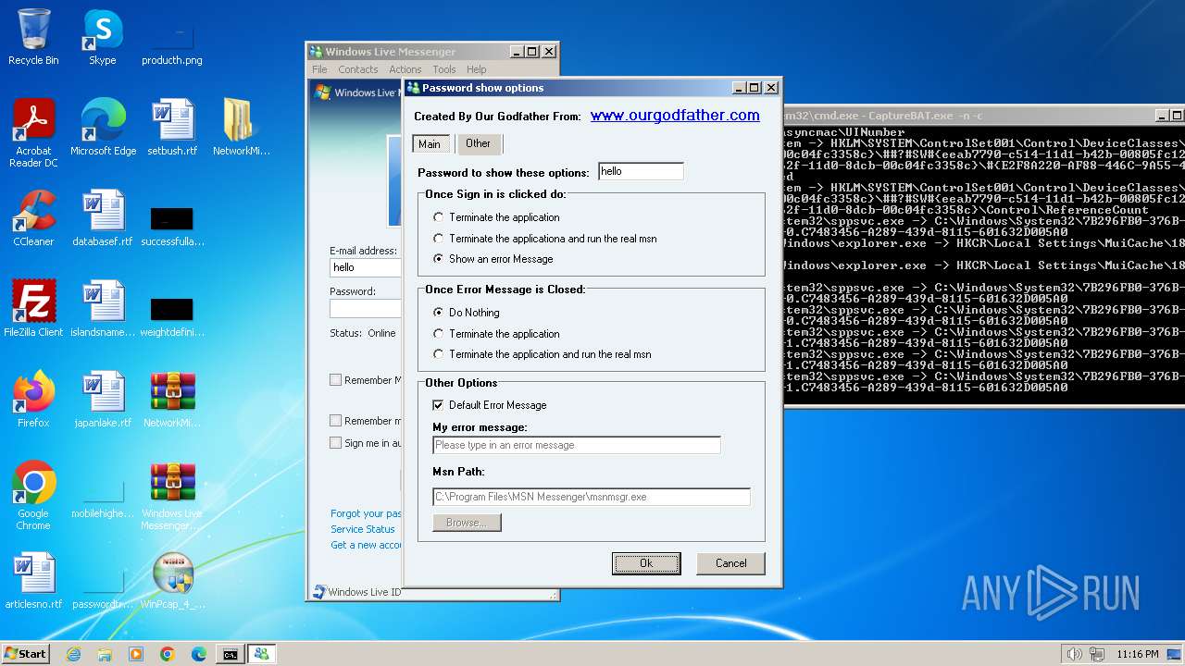Select 'Do Nothing' radio option

(439, 313)
